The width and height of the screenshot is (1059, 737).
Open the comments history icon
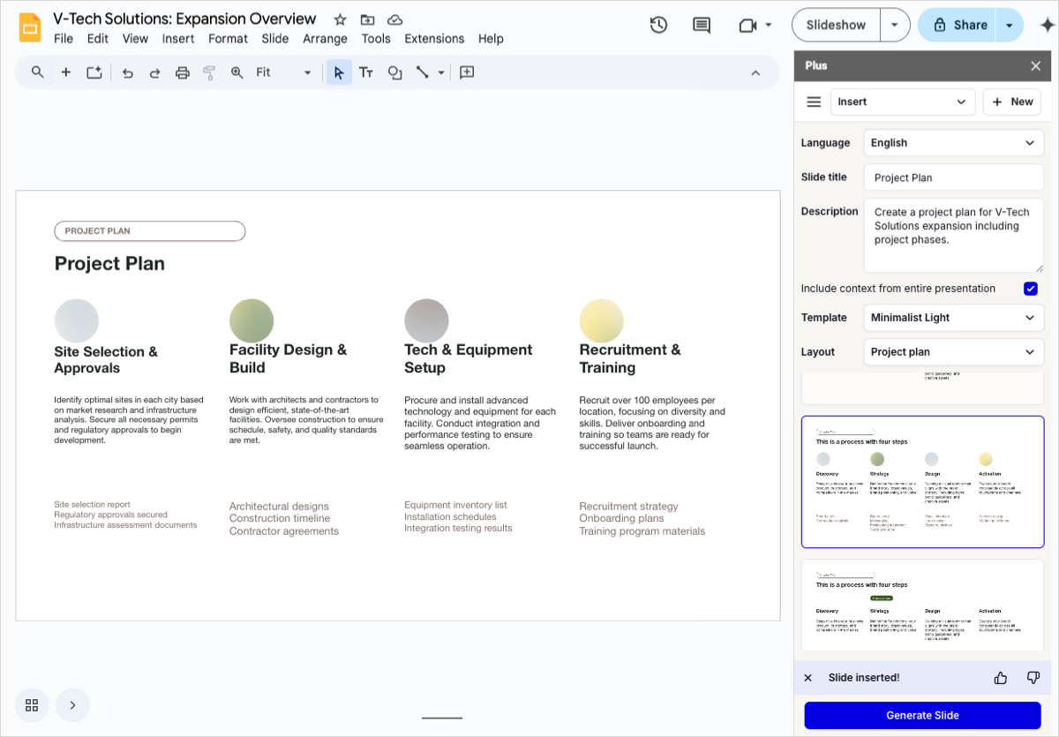tap(702, 26)
